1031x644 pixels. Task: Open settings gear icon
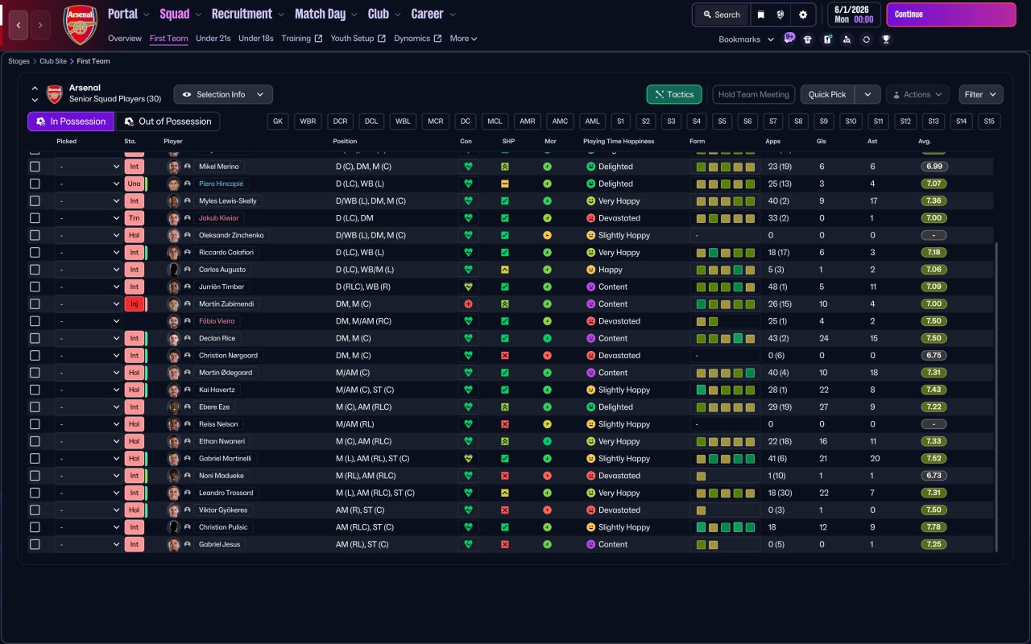click(802, 14)
